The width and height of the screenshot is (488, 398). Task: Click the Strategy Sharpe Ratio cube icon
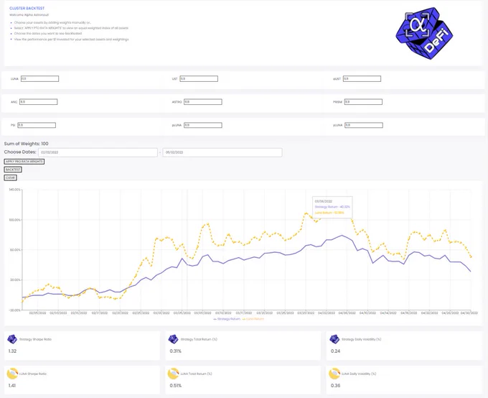tap(12, 339)
